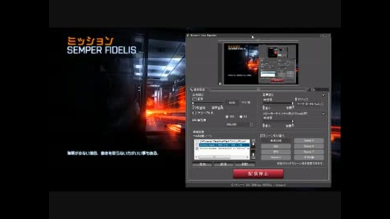Toggle the checkbox beside the resolution dropdown
The image size is (390, 219).
click(251, 125)
